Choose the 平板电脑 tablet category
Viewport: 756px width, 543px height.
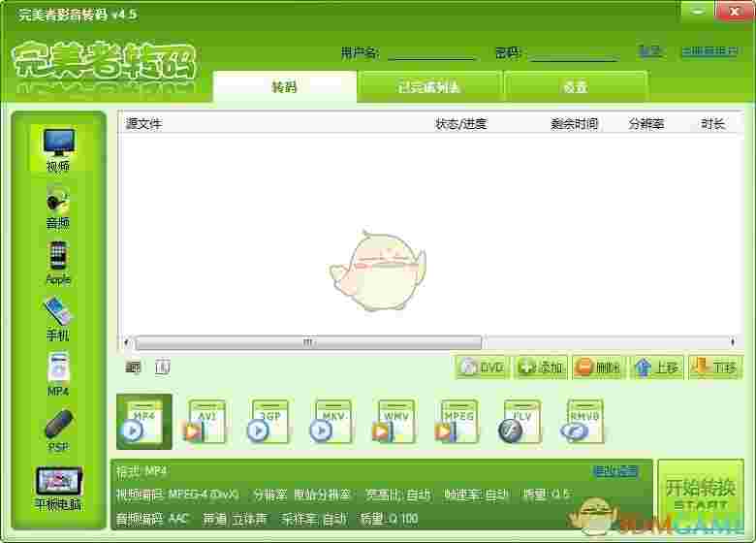coord(58,489)
